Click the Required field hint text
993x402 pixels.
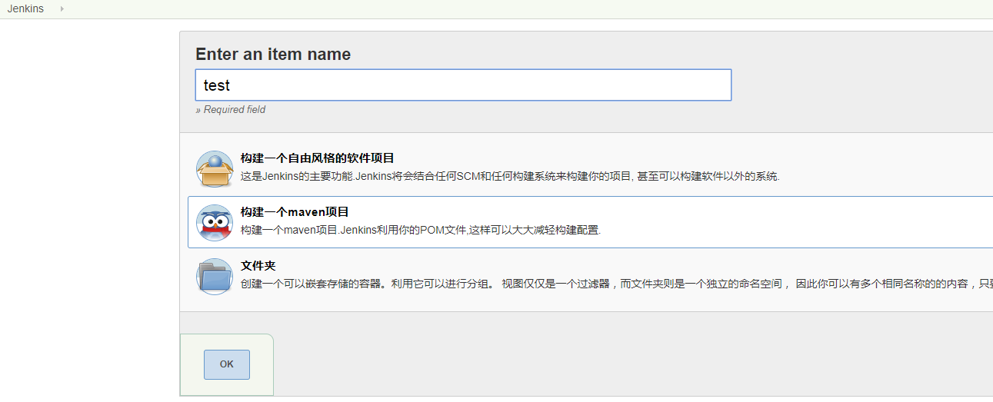(231, 110)
